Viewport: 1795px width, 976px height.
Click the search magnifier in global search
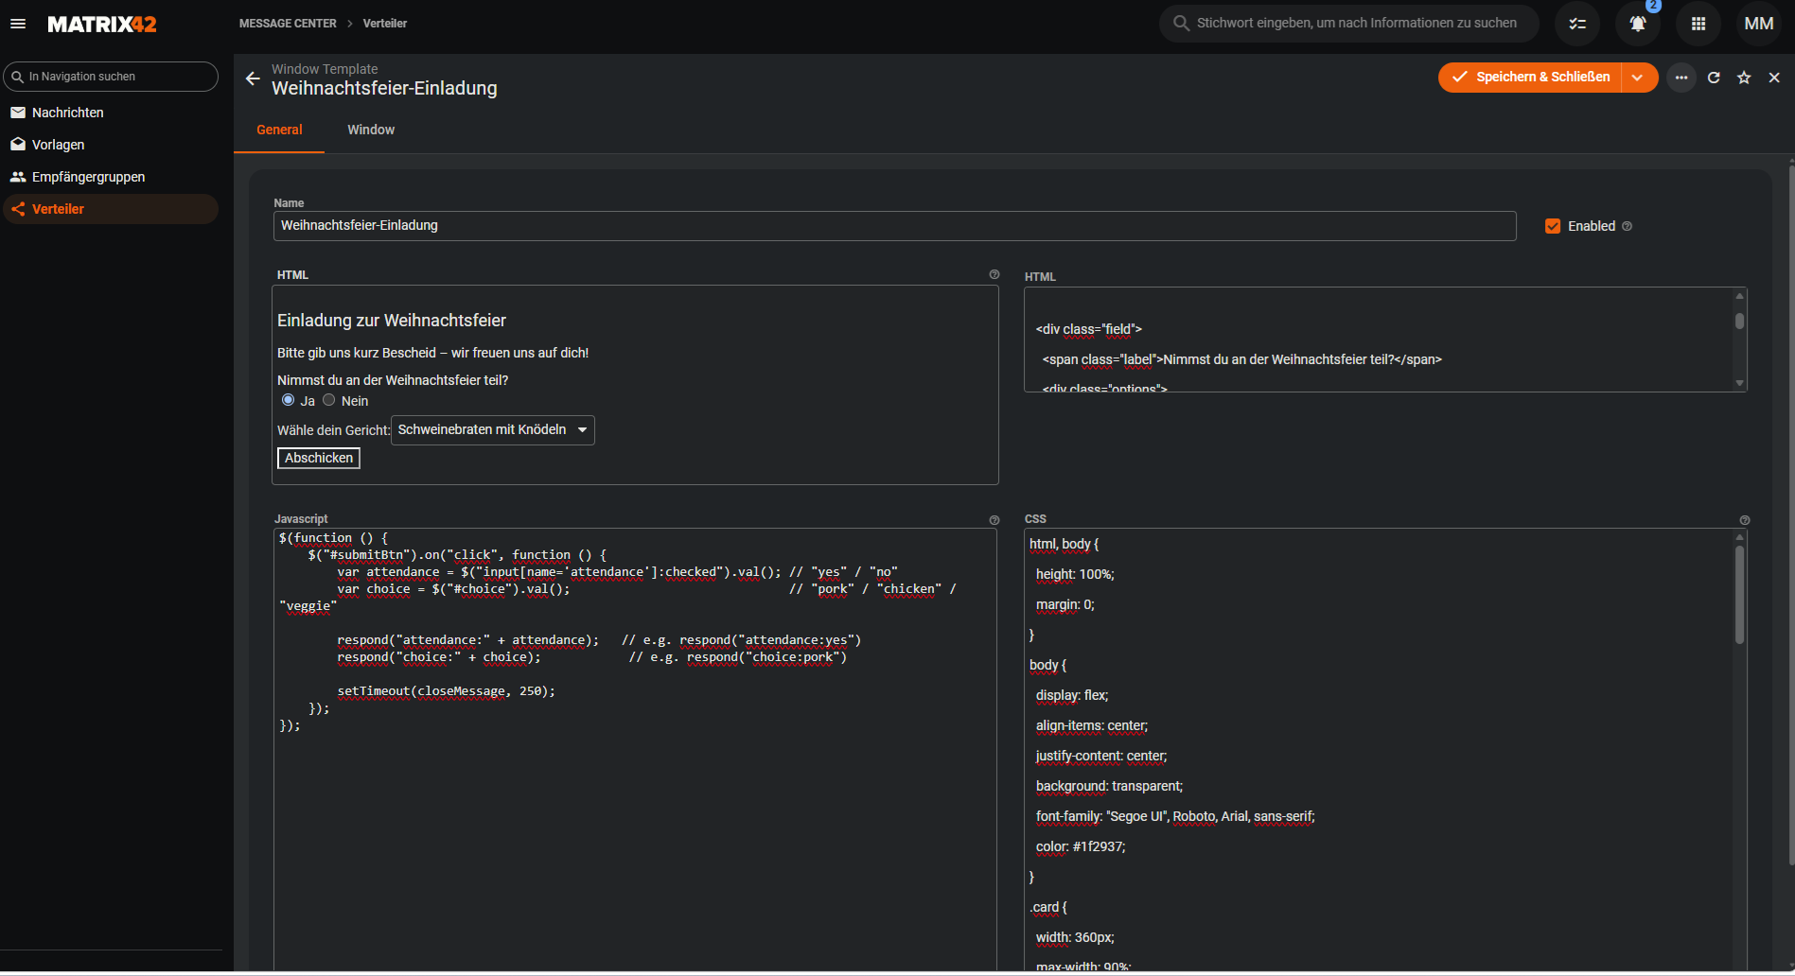[x=1181, y=24]
